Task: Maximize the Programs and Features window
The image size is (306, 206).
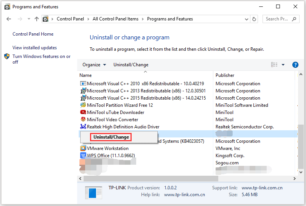Action: [x=278, y=7]
